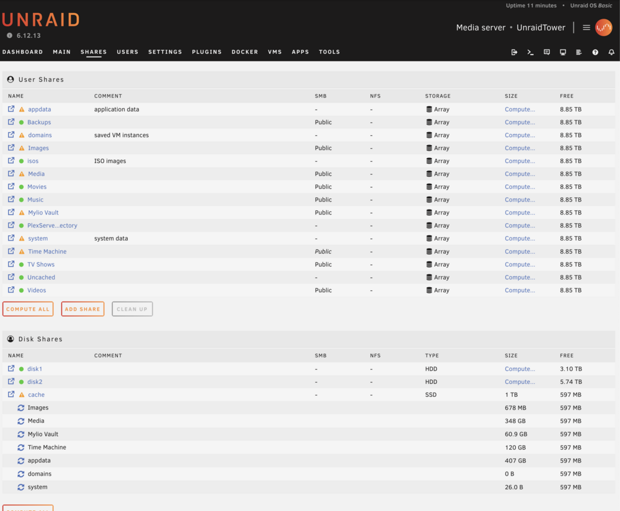Compute size for the Videos share

point(520,290)
